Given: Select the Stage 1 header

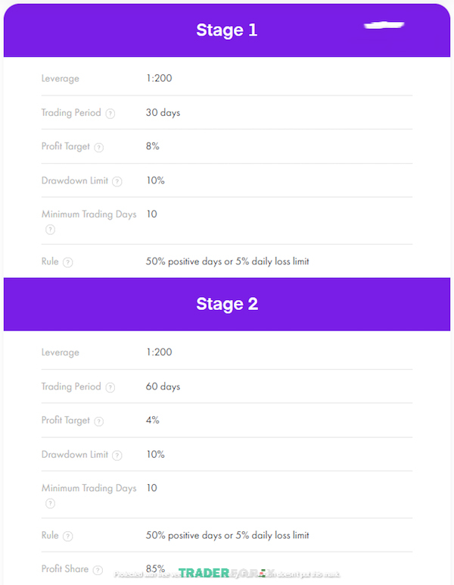Looking at the screenshot, I should coord(227,30).
